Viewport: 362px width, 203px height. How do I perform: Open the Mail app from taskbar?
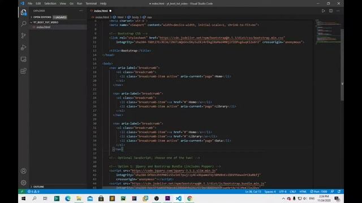pos(90,198)
